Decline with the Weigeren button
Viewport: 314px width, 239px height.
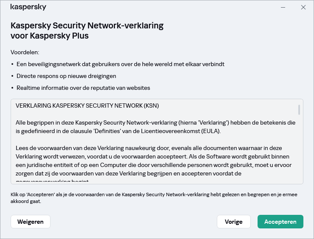pos(31,222)
